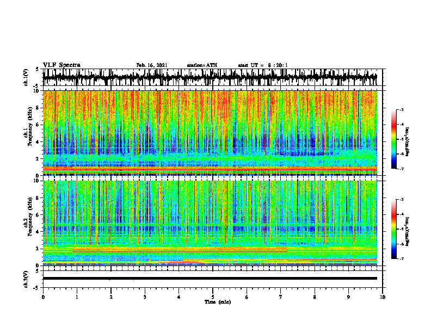
Task: Click ch.2 colorbar bottom tick label -7
Action: [402, 258]
